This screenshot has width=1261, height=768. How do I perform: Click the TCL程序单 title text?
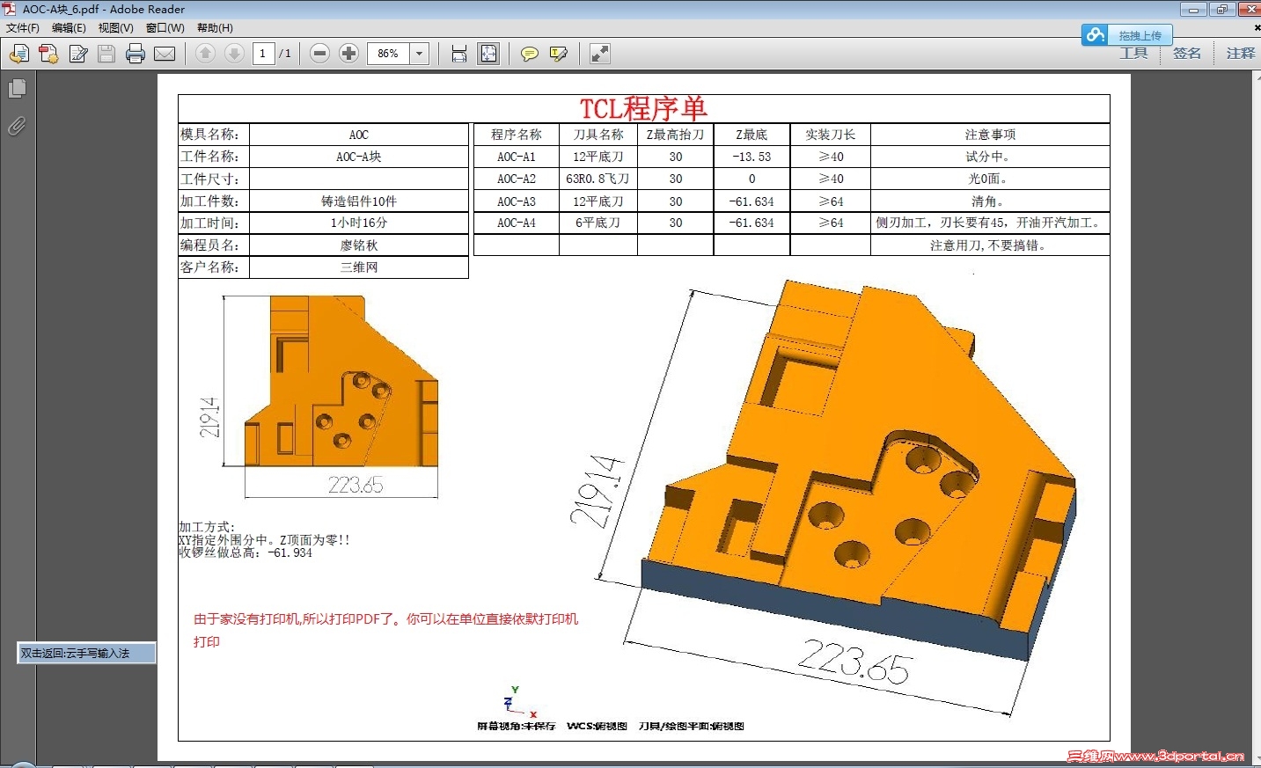click(x=643, y=108)
